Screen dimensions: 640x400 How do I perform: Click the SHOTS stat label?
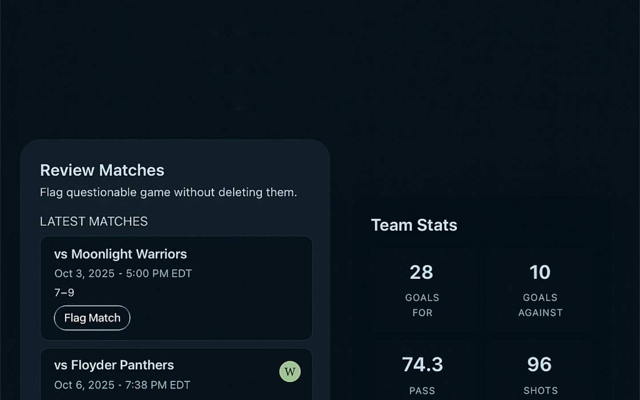(540, 391)
